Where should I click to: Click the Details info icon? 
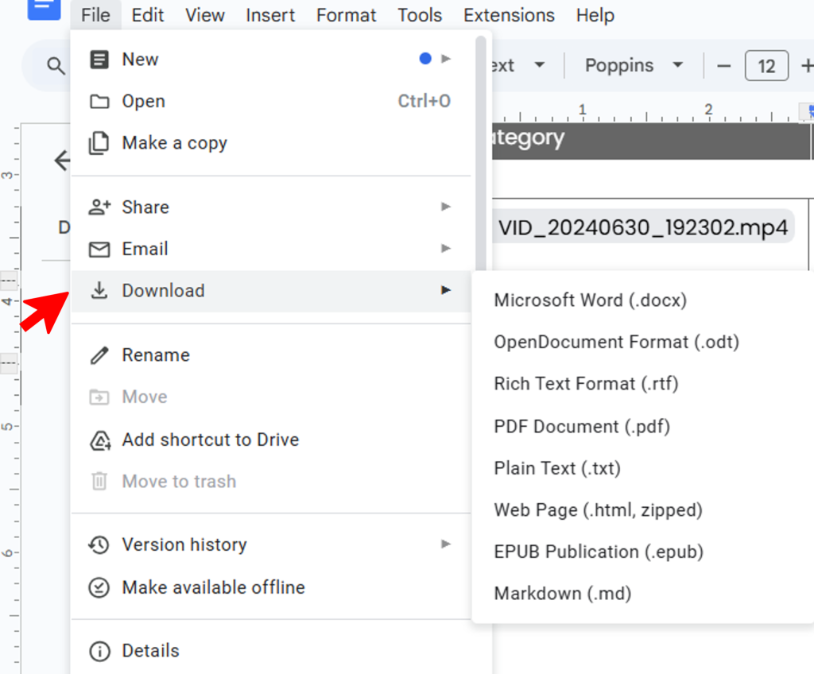pos(99,651)
